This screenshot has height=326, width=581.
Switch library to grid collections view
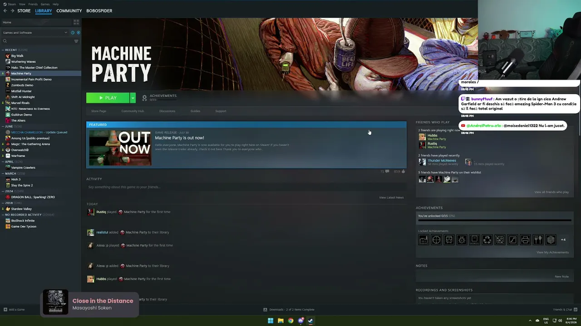pyautogui.click(x=76, y=22)
